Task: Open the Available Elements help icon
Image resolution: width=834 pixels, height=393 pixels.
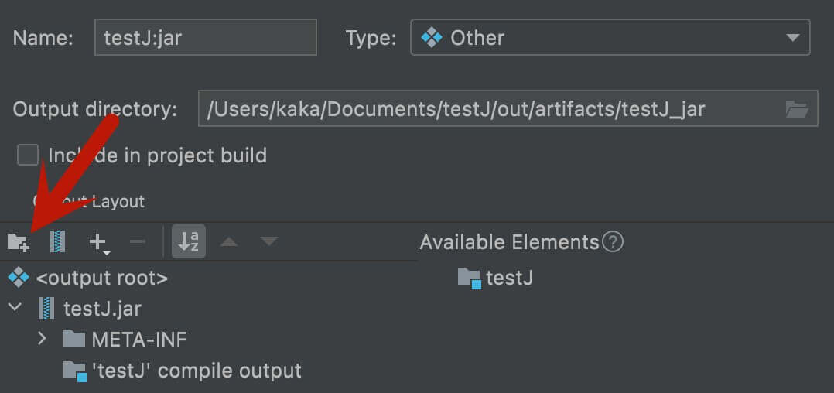Action: point(613,242)
